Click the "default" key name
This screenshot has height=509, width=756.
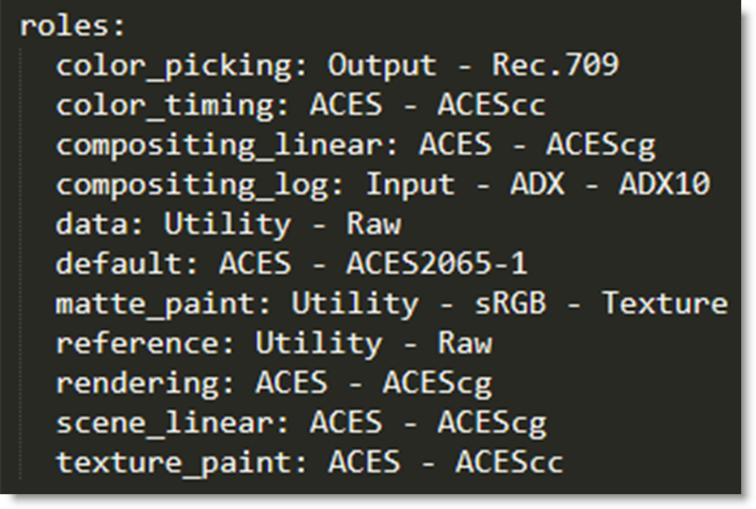tap(126, 264)
